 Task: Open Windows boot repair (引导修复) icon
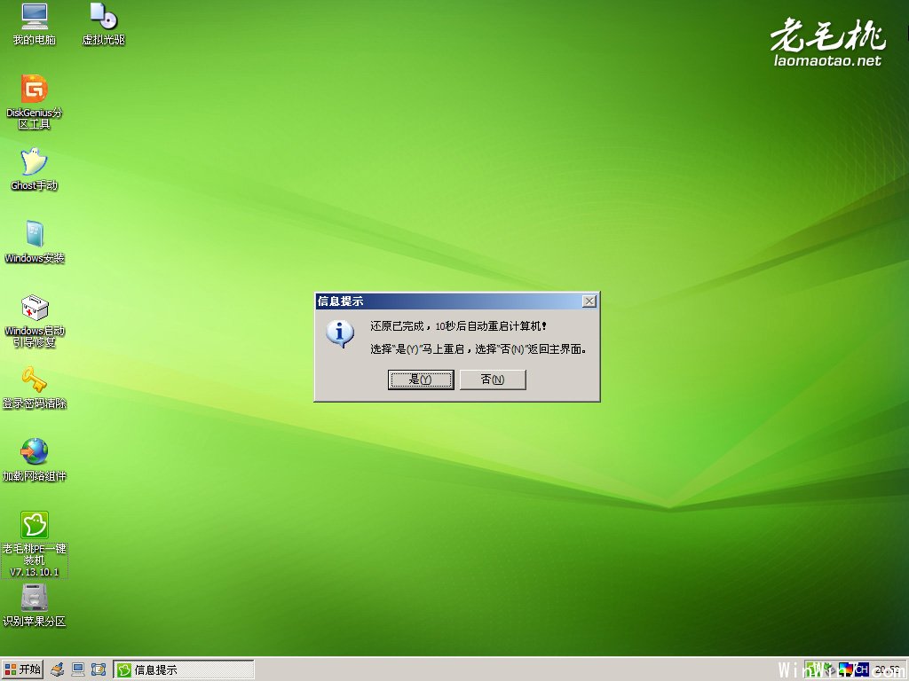click(35, 308)
